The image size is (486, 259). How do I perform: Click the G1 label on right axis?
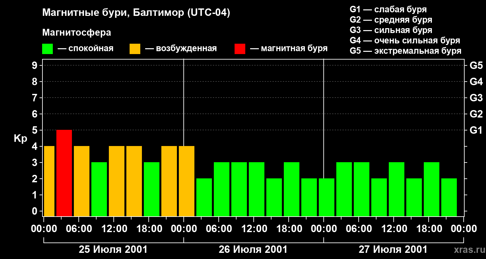(x=476, y=130)
